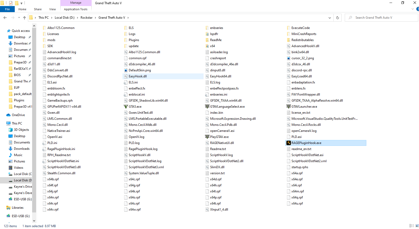Select the PlayGTAV.exe icon

tap(207, 137)
